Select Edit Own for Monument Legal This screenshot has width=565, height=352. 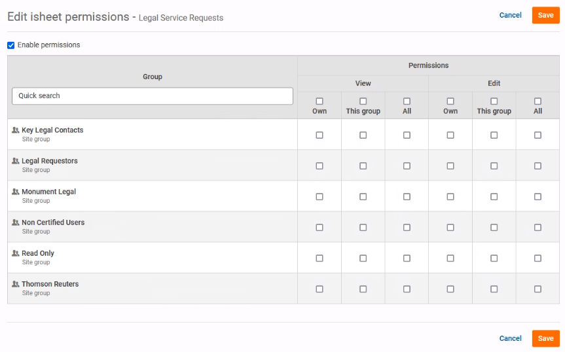coord(450,196)
